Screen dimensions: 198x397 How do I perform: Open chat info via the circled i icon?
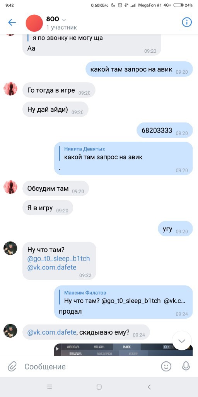[x=187, y=22]
